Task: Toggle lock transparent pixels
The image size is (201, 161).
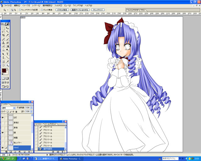Action: click(8, 112)
